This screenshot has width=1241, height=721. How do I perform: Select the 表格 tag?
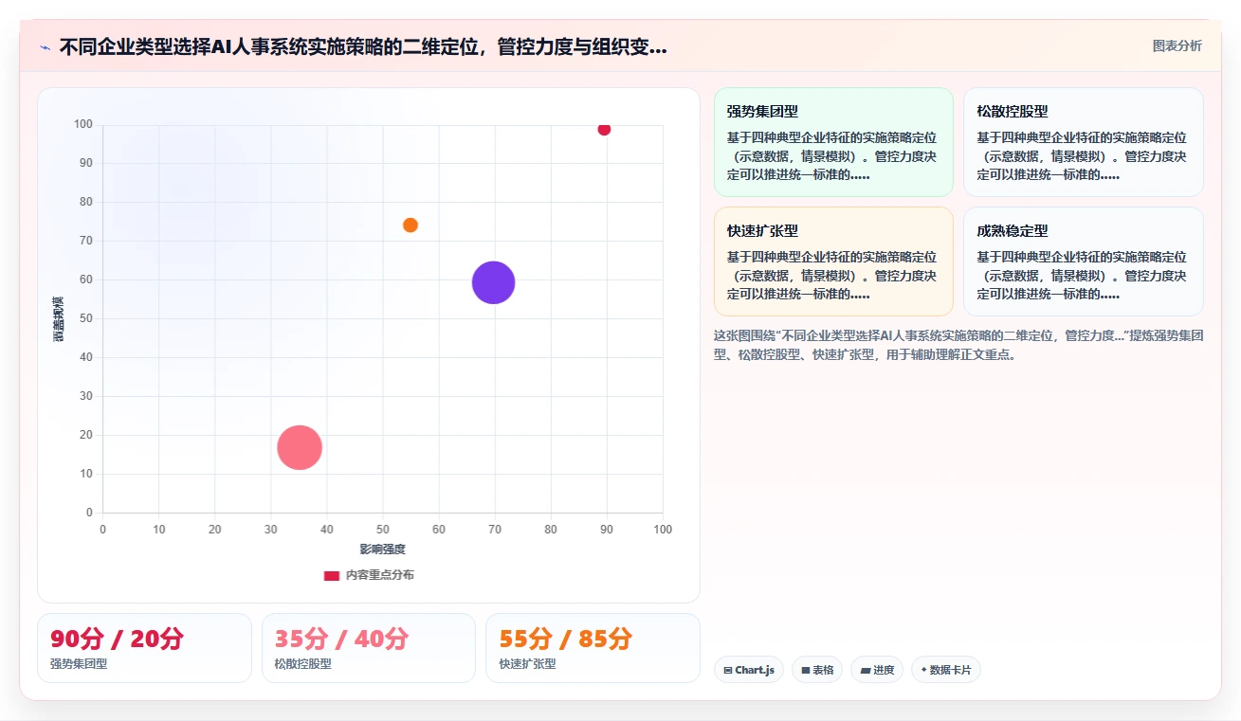tap(817, 670)
